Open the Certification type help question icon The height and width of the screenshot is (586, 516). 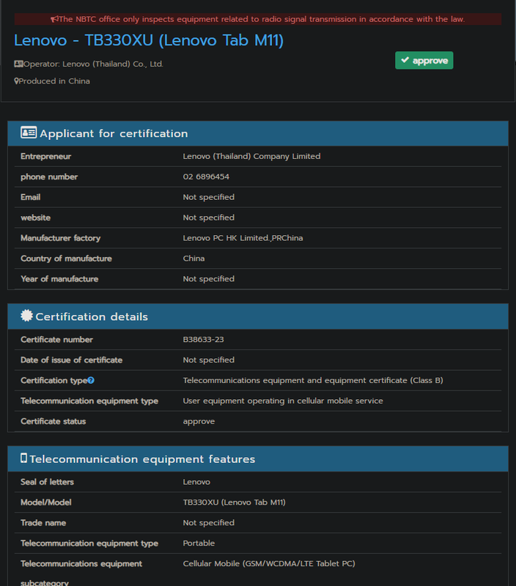(91, 381)
